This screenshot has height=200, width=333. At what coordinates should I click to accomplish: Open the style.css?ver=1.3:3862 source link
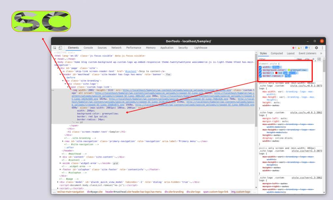point(307,178)
